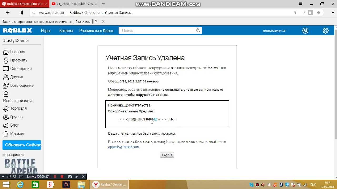Open the Yandex browser hamburger menu
This screenshot has height=189, width=337.
(x=300, y=4)
